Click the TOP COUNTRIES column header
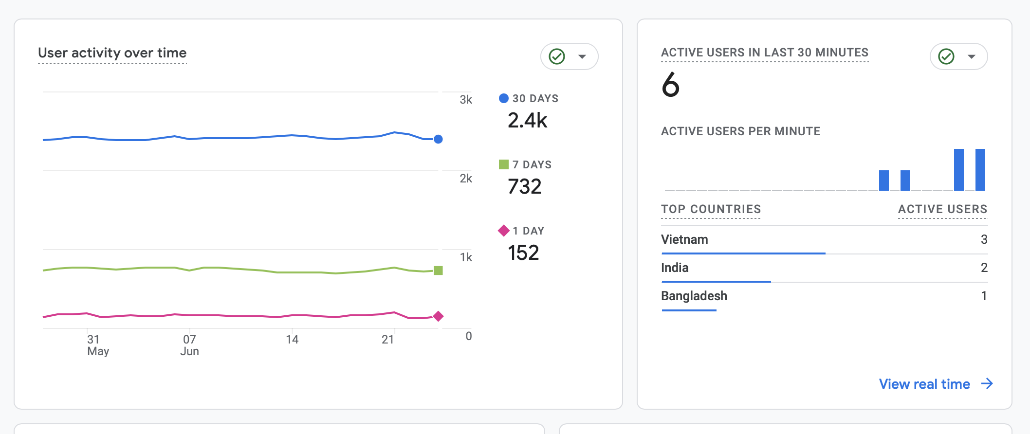Screen dimensions: 1030x434 711,209
